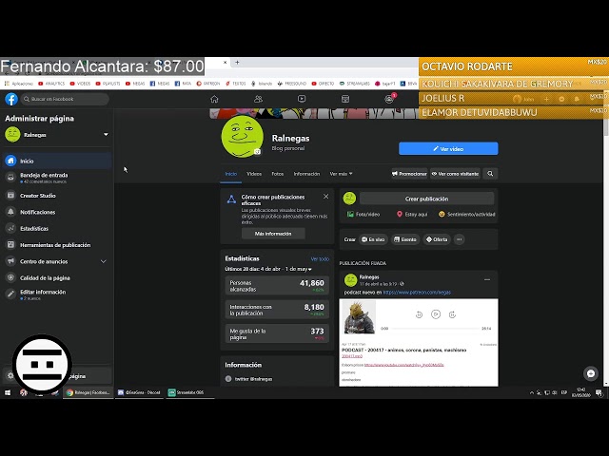
Task: Open the Messenger chat bubble icon
Action: (591, 373)
